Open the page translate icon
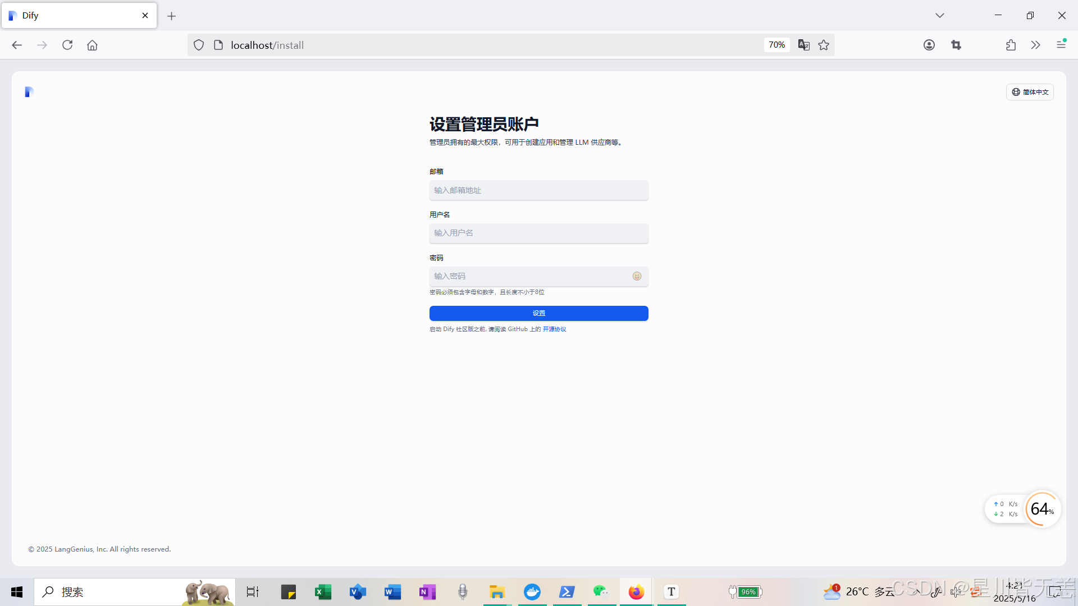 pos(803,45)
